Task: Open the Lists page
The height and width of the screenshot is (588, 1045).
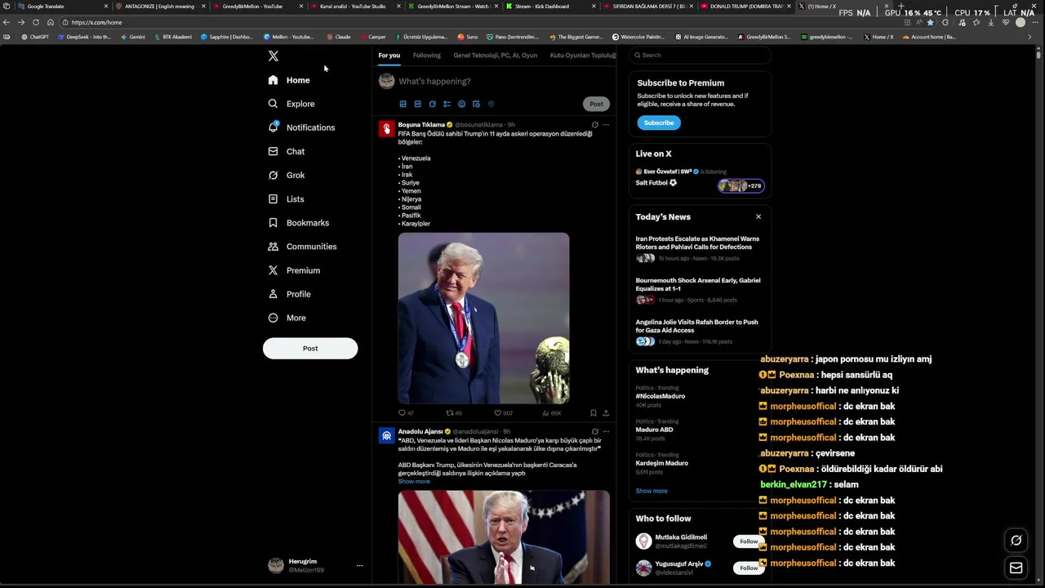Action: [286, 199]
